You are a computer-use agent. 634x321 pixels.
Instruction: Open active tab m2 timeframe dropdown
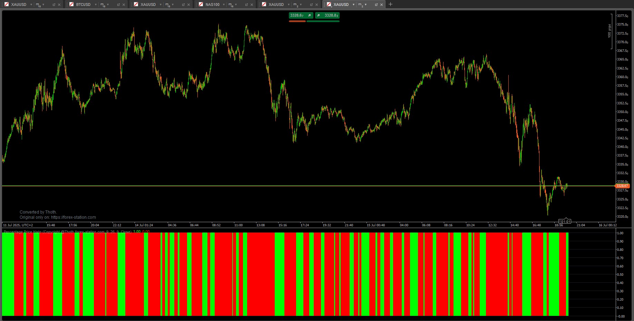[366, 4]
